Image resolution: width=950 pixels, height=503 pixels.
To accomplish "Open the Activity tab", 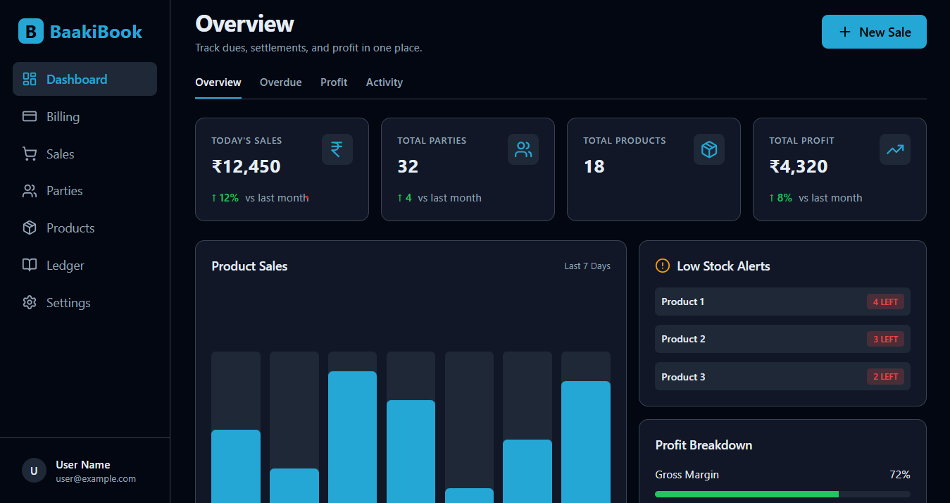I will click(384, 82).
